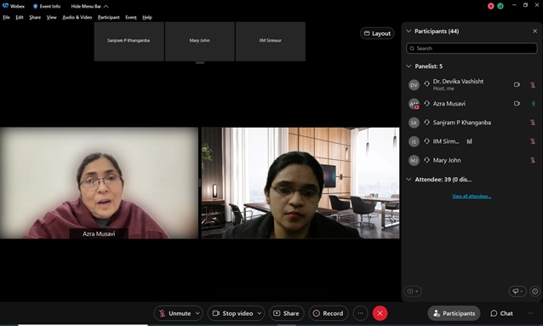The width and height of the screenshot is (543, 326).
Task: Click IIM Sirmaur's IS avatar
Action: point(414,141)
